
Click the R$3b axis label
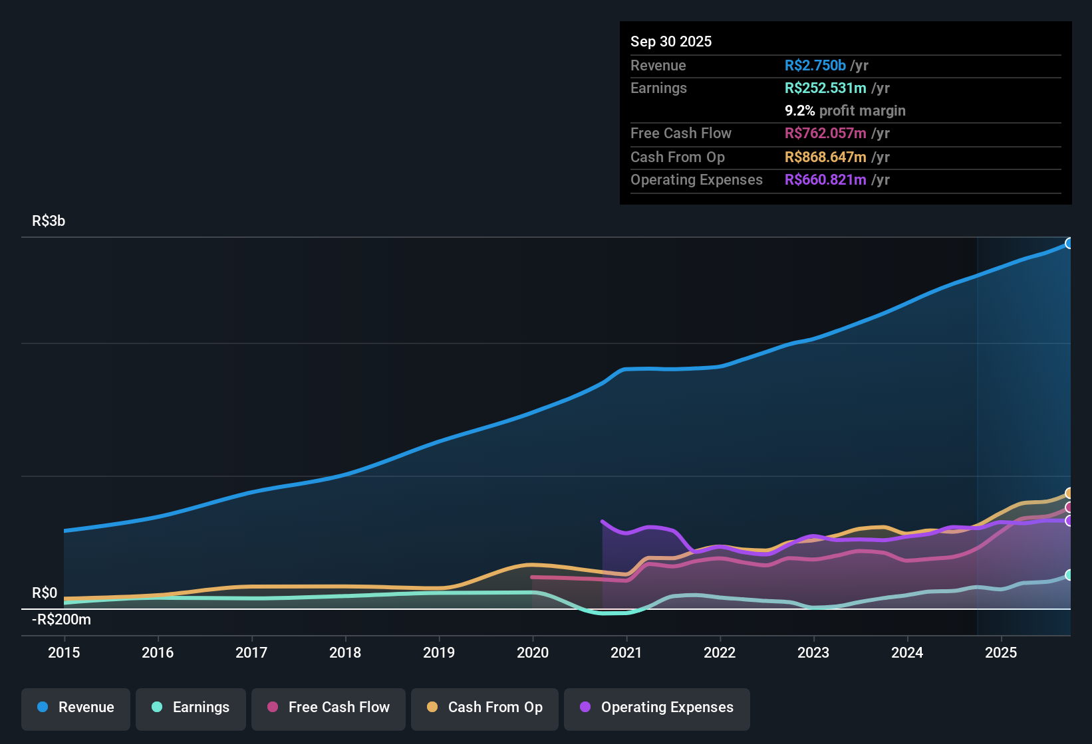click(x=48, y=221)
